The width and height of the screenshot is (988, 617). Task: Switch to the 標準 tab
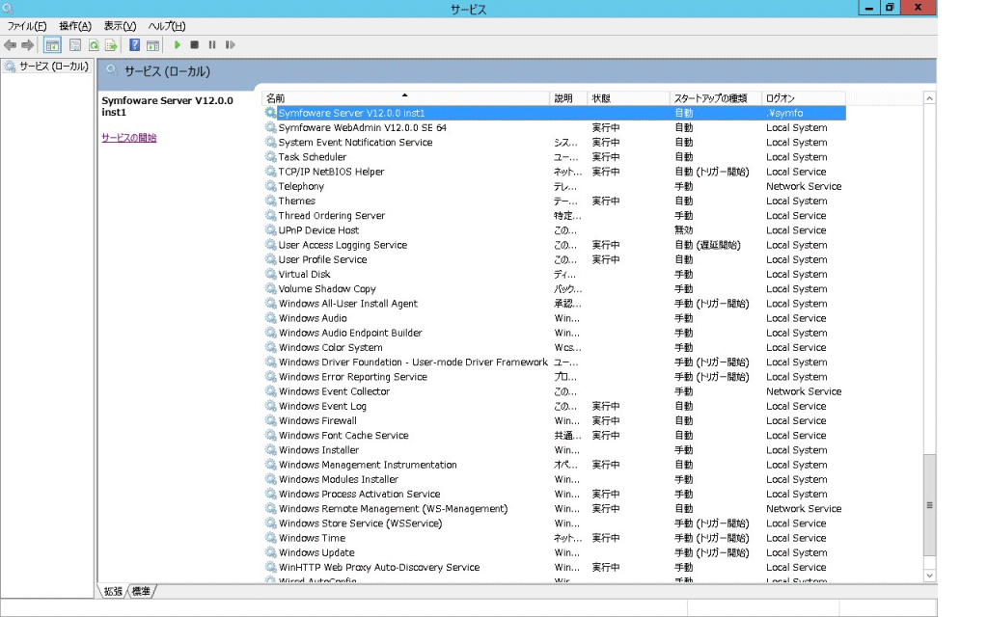click(142, 591)
